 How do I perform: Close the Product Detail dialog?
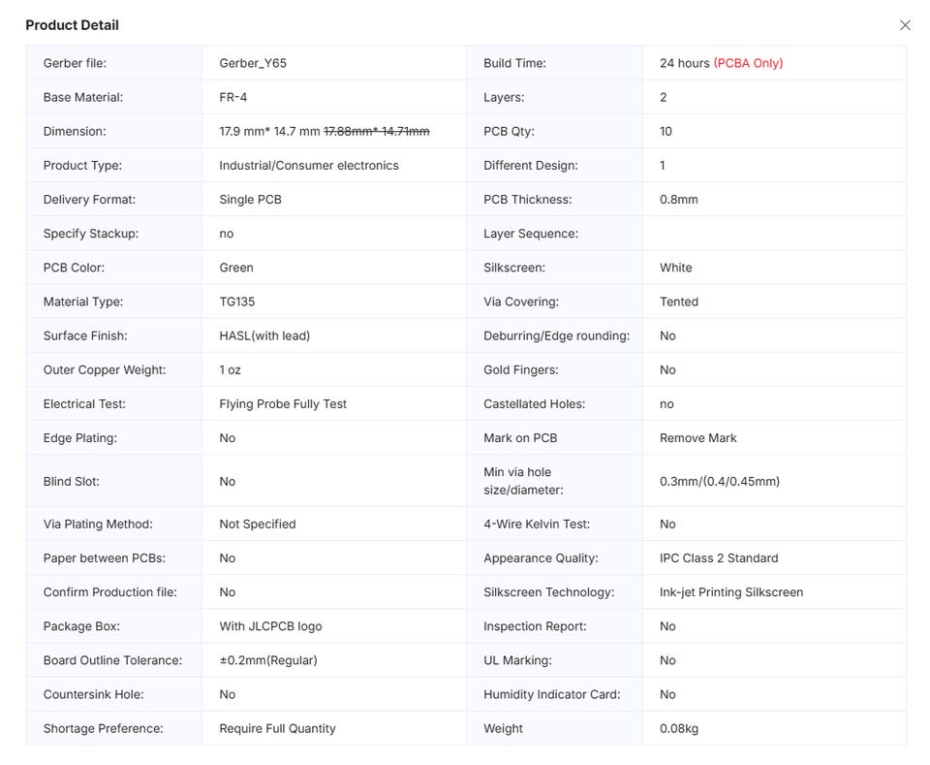(905, 25)
